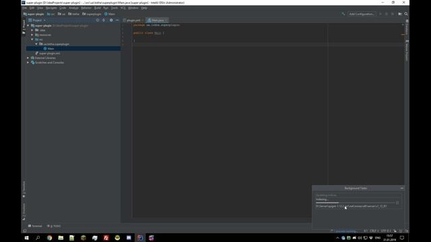Screen dimensions: 431x242
Task: Minimize the Background Tasks popup
Action: pyautogui.click(x=401, y=188)
